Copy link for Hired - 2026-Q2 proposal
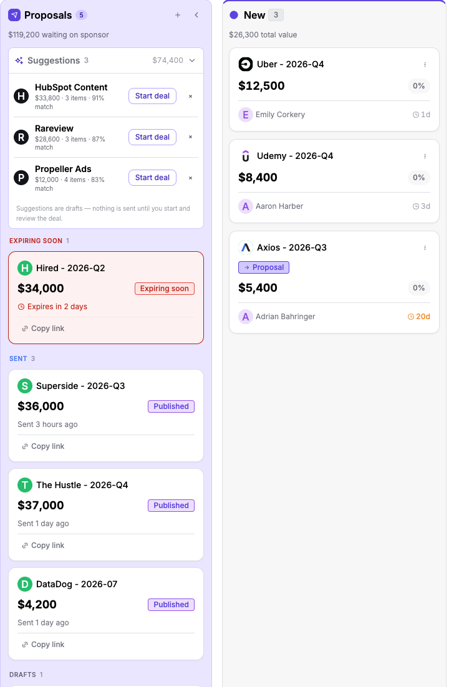 (x=43, y=328)
